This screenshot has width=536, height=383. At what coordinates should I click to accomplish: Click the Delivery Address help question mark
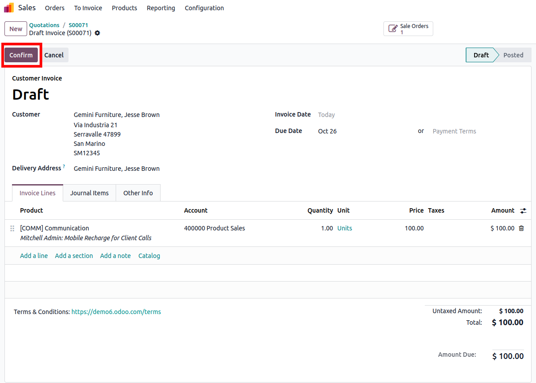coord(64,167)
